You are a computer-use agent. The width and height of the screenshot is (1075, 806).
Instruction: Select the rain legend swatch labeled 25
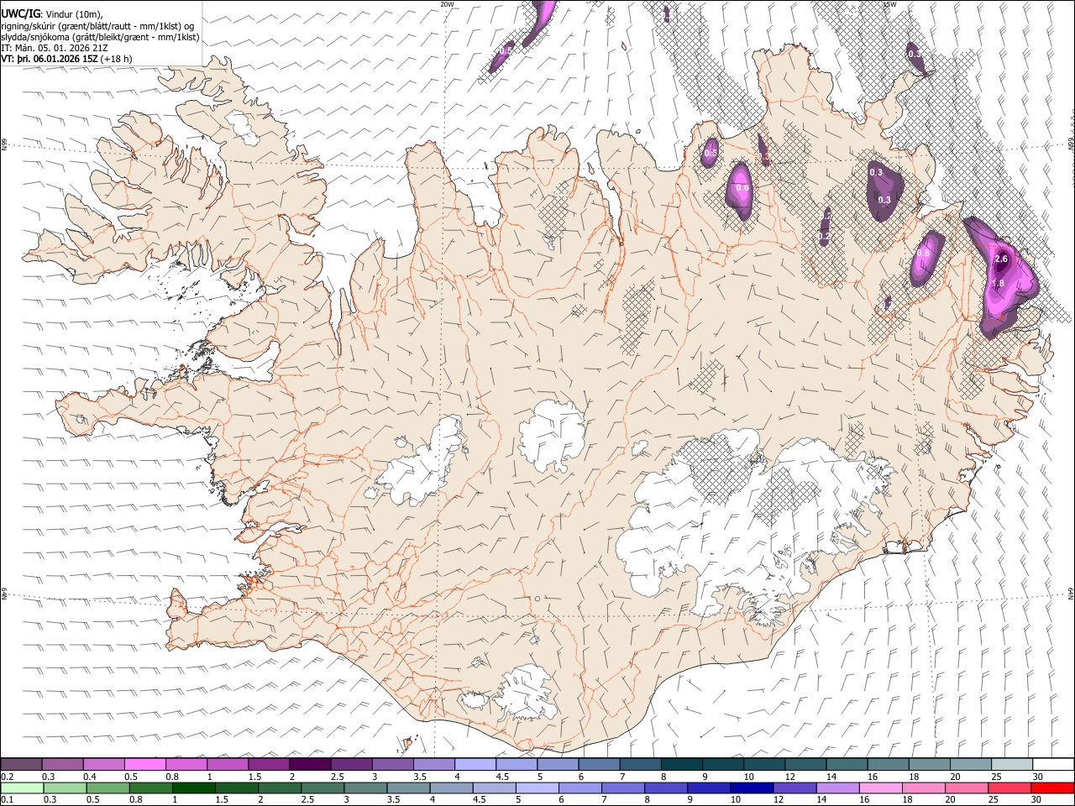click(x=1008, y=788)
